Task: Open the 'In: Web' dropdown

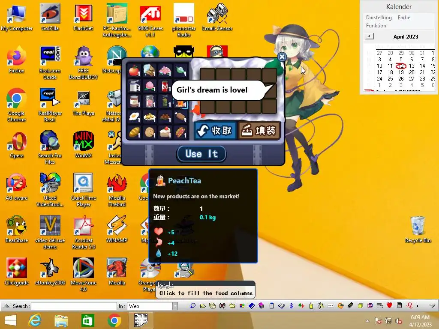Action: click(x=175, y=306)
